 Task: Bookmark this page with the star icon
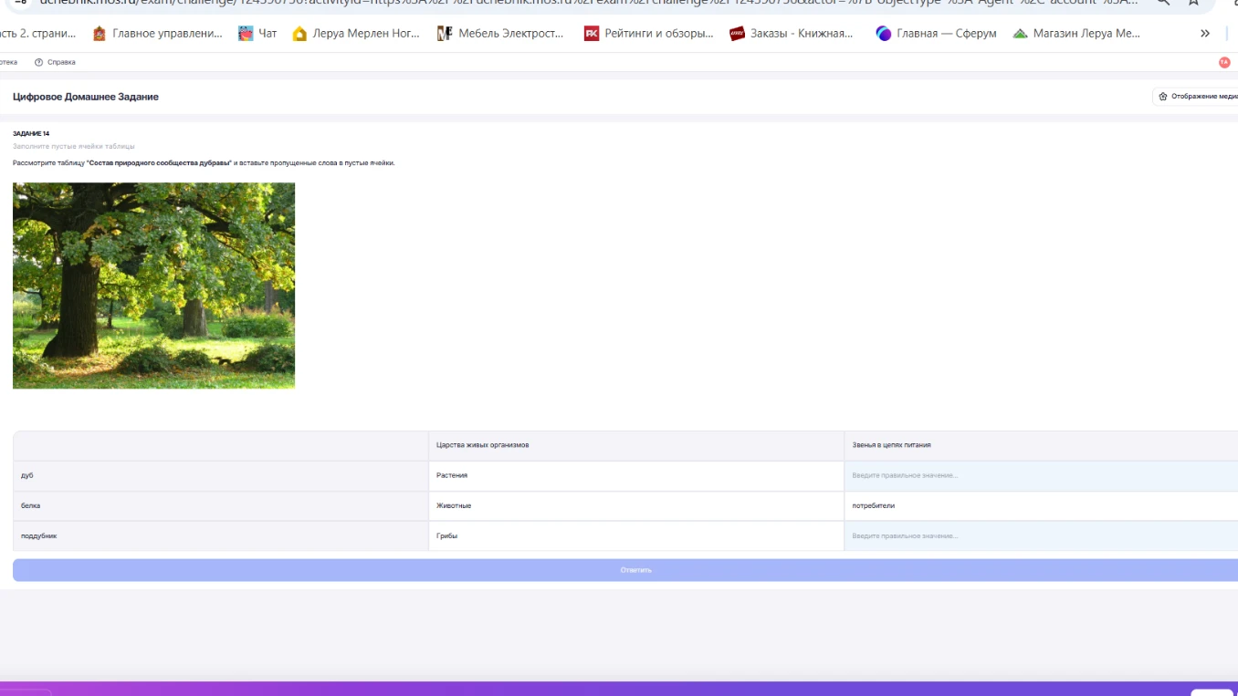click(x=1193, y=3)
